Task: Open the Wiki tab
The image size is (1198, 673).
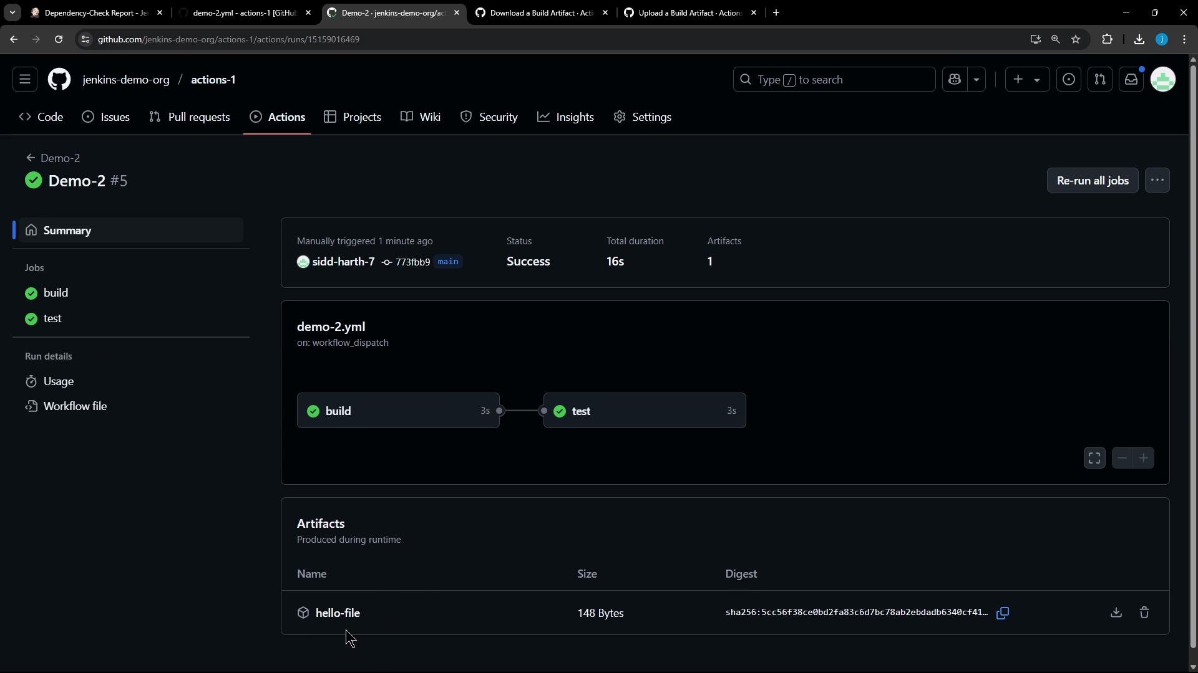Action: (x=421, y=117)
